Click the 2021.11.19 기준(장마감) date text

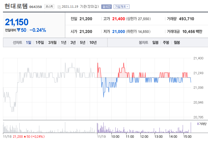(x=80, y=7)
